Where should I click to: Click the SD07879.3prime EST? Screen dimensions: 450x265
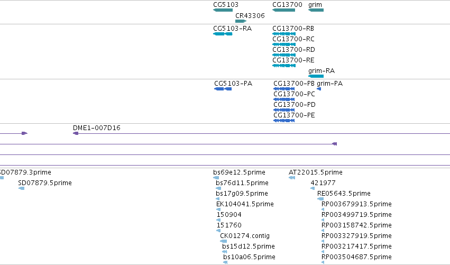coord(2,178)
